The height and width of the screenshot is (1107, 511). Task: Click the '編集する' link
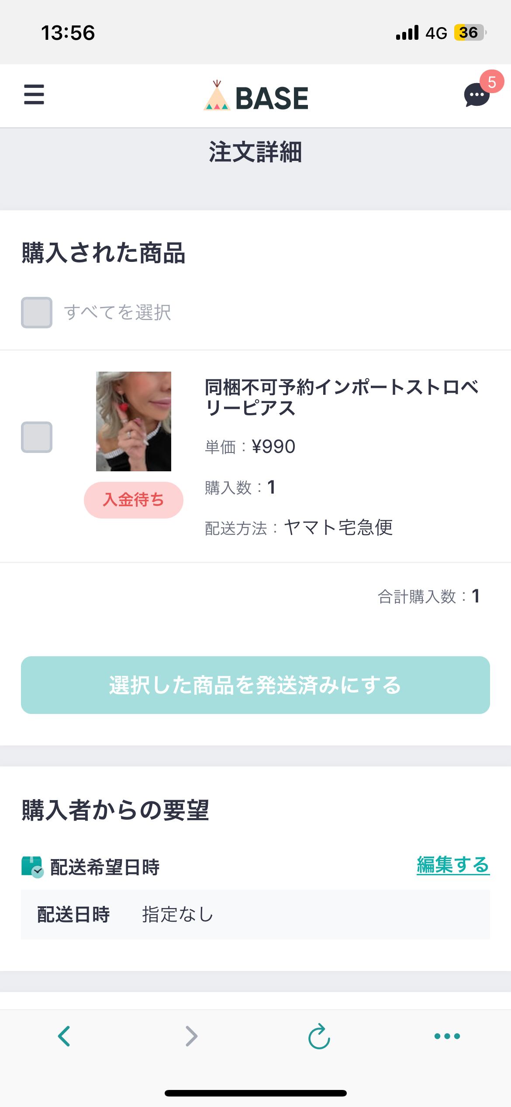[453, 865]
